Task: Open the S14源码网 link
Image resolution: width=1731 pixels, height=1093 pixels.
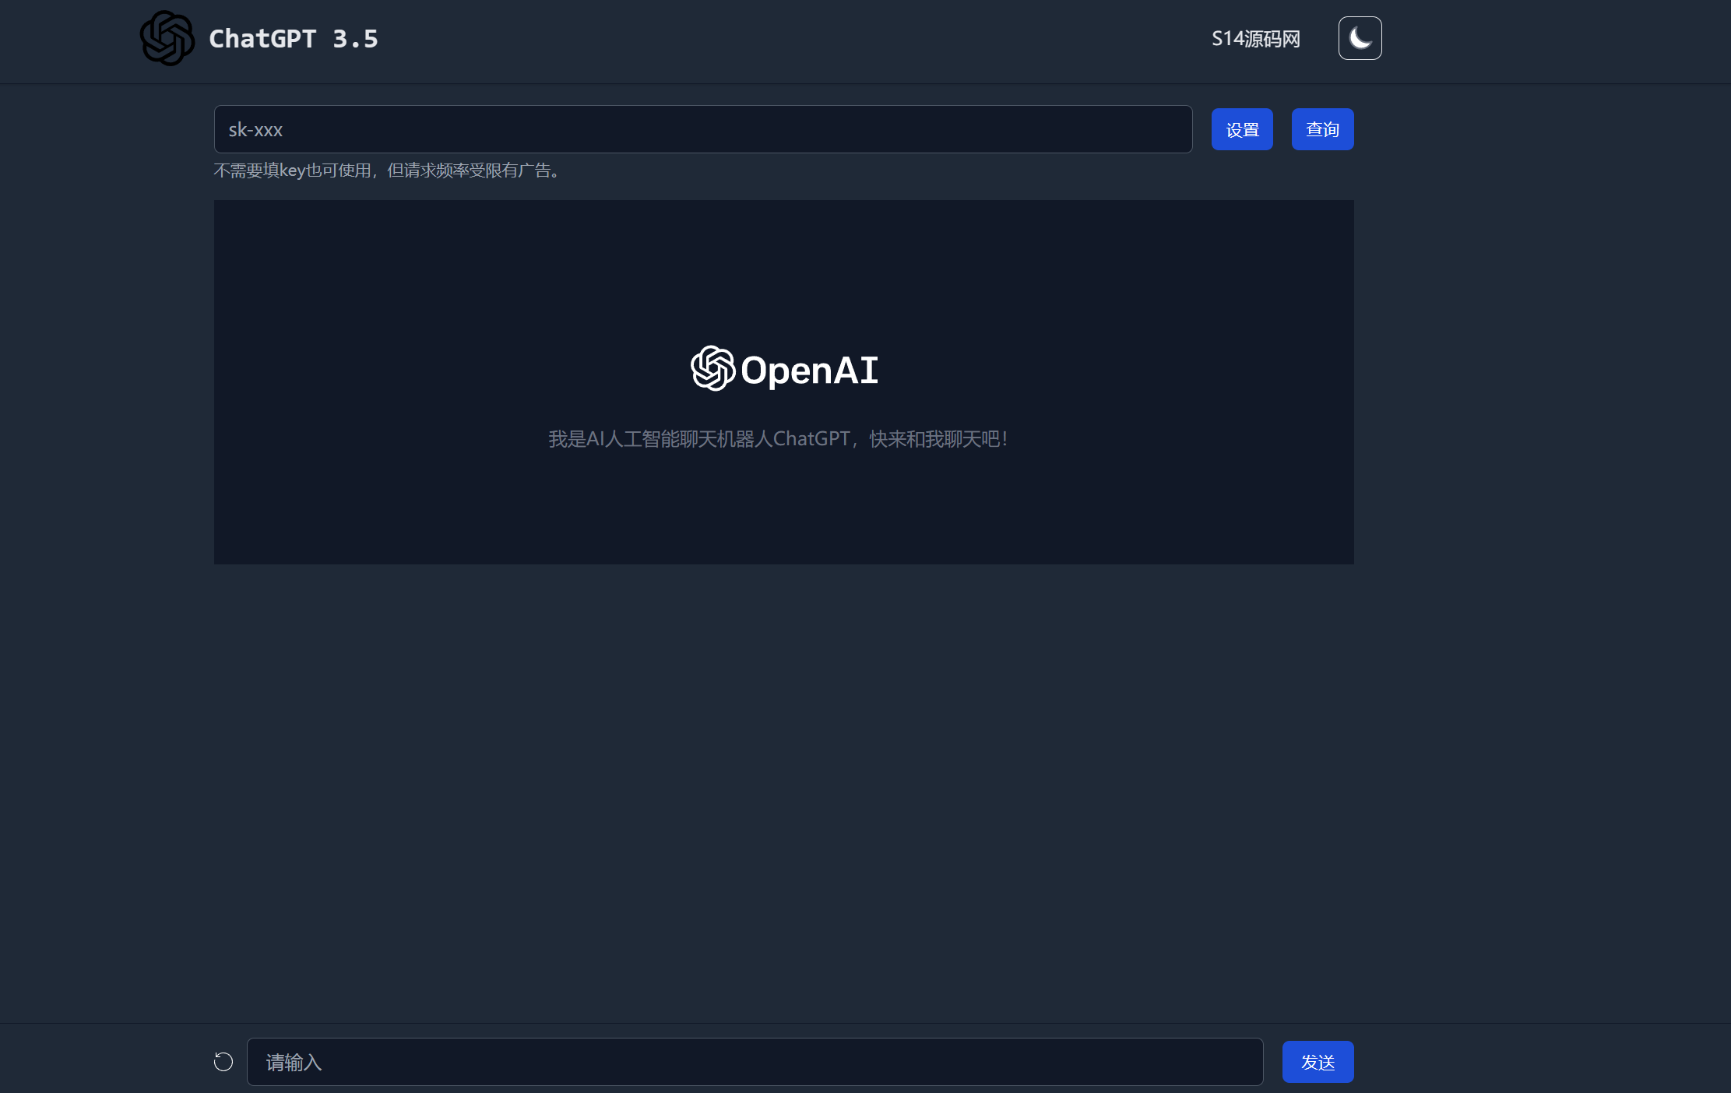Action: (1256, 39)
